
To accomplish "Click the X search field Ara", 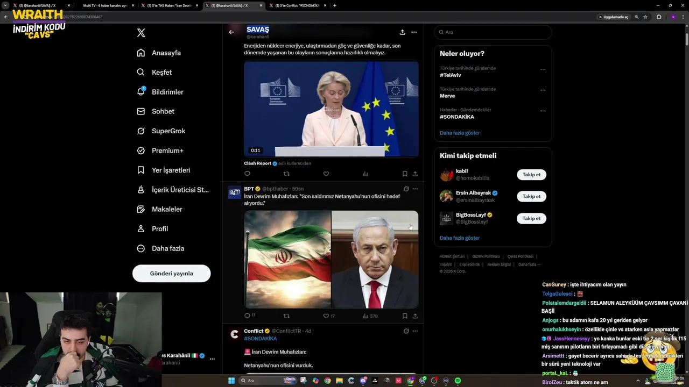I will [x=493, y=32].
